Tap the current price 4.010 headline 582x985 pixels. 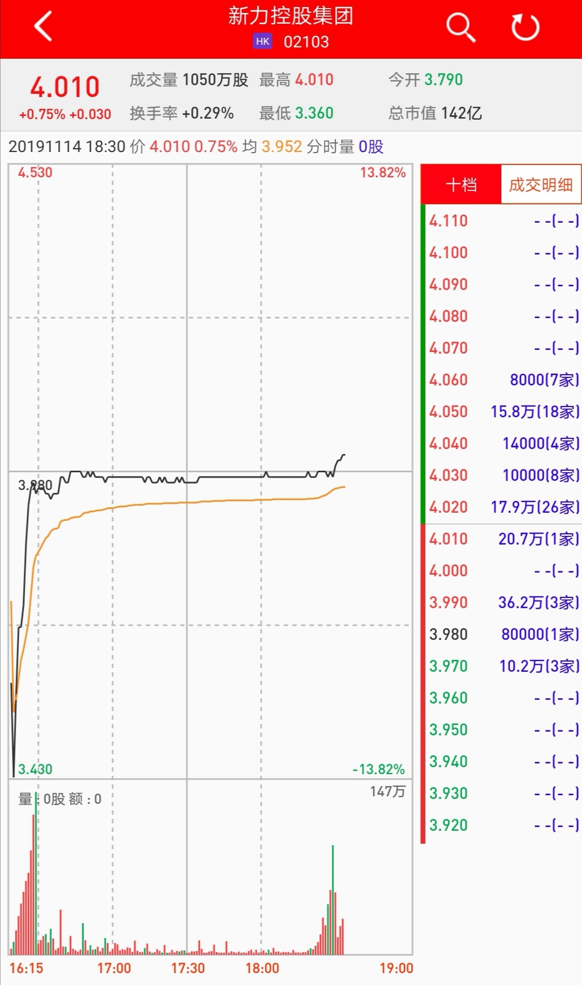tap(65, 87)
